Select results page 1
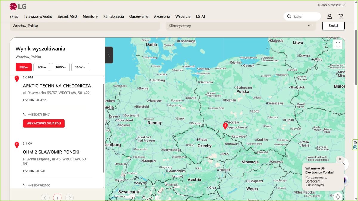Viewport: 358px width, 201px height. [x=57, y=197]
